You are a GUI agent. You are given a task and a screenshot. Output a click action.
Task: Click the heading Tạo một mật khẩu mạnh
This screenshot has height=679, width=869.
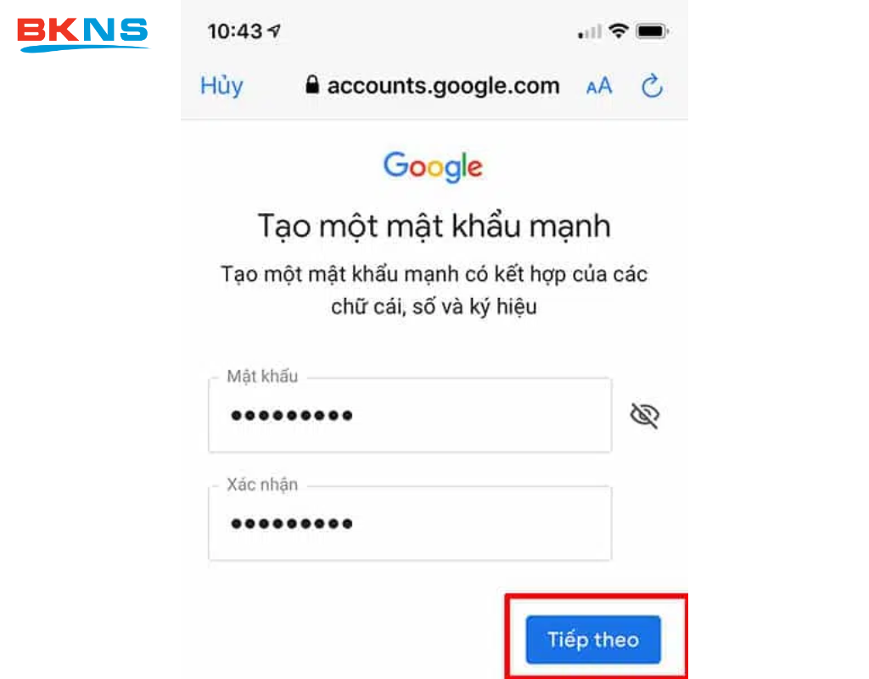pos(434,227)
